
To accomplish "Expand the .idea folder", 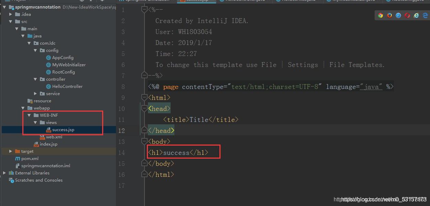I will click(x=11, y=14).
